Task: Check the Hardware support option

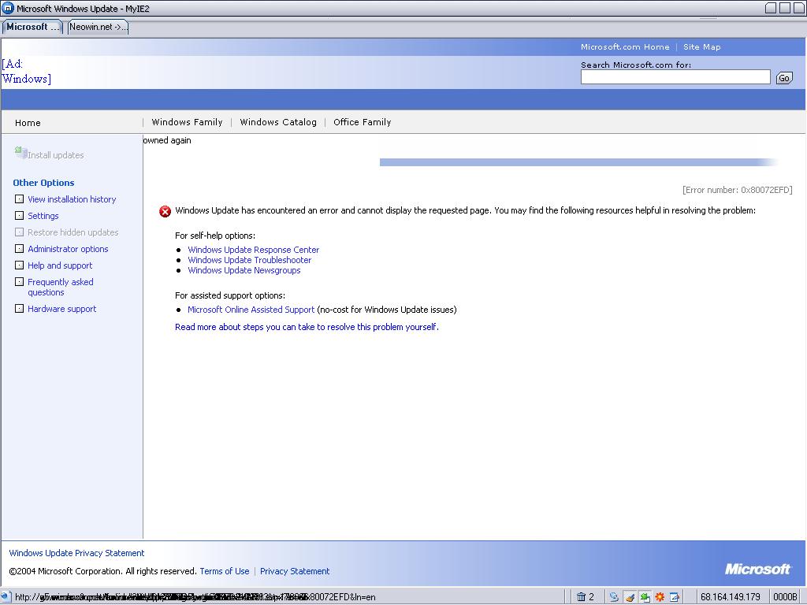Action: pyautogui.click(x=19, y=308)
